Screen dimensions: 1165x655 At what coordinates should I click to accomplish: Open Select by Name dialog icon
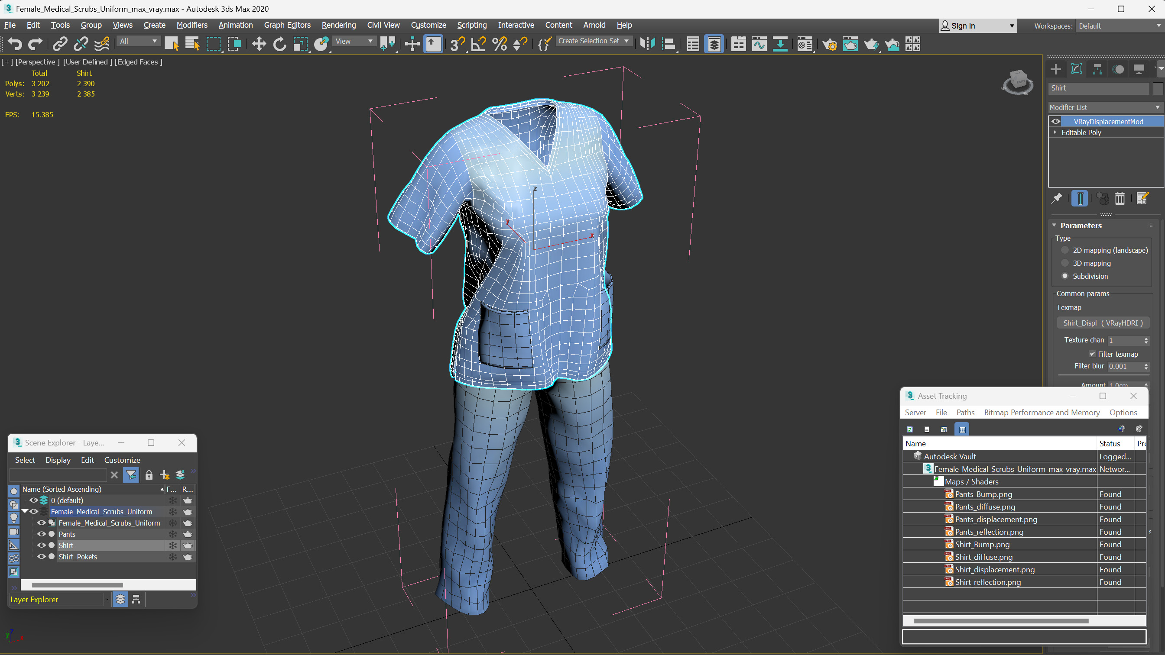pyautogui.click(x=192, y=44)
